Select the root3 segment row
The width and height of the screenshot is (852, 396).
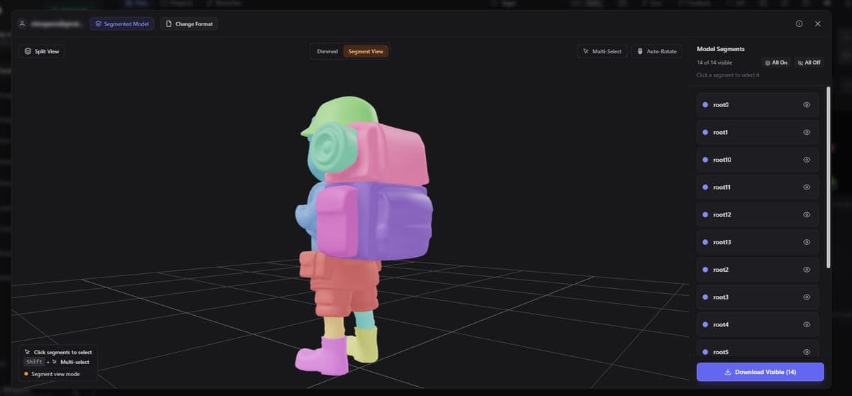(758, 297)
